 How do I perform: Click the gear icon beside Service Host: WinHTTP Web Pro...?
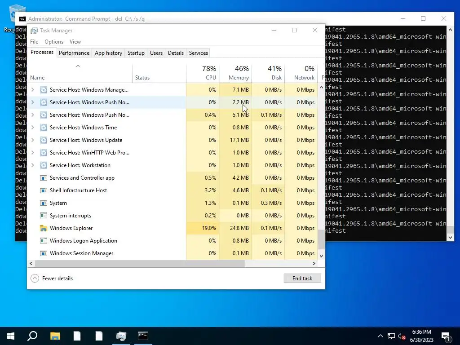click(x=44, y=153)
